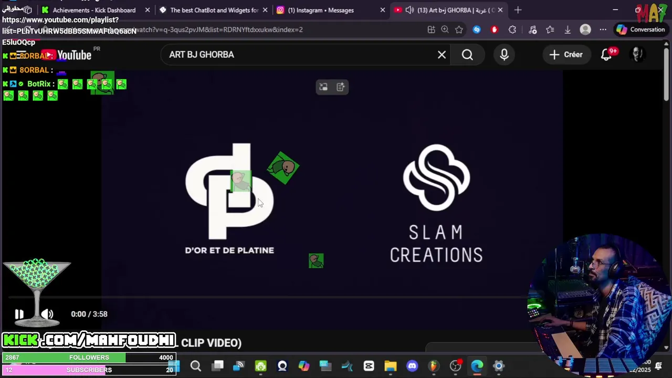Mute the Art bj GHORBA tab audio
672x378 pixels.
click(x=409, y=10)
